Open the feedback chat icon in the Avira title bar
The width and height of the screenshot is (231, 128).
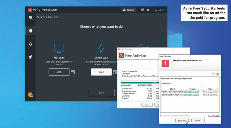pos(142,10)
